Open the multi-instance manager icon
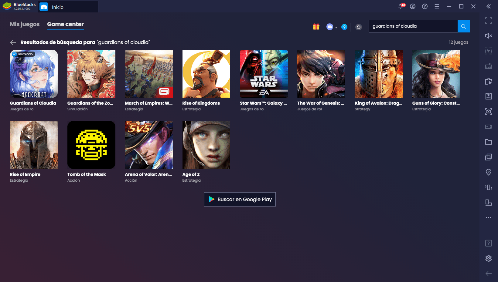Viewport: 498px width, 282px height. pos(489,157)
